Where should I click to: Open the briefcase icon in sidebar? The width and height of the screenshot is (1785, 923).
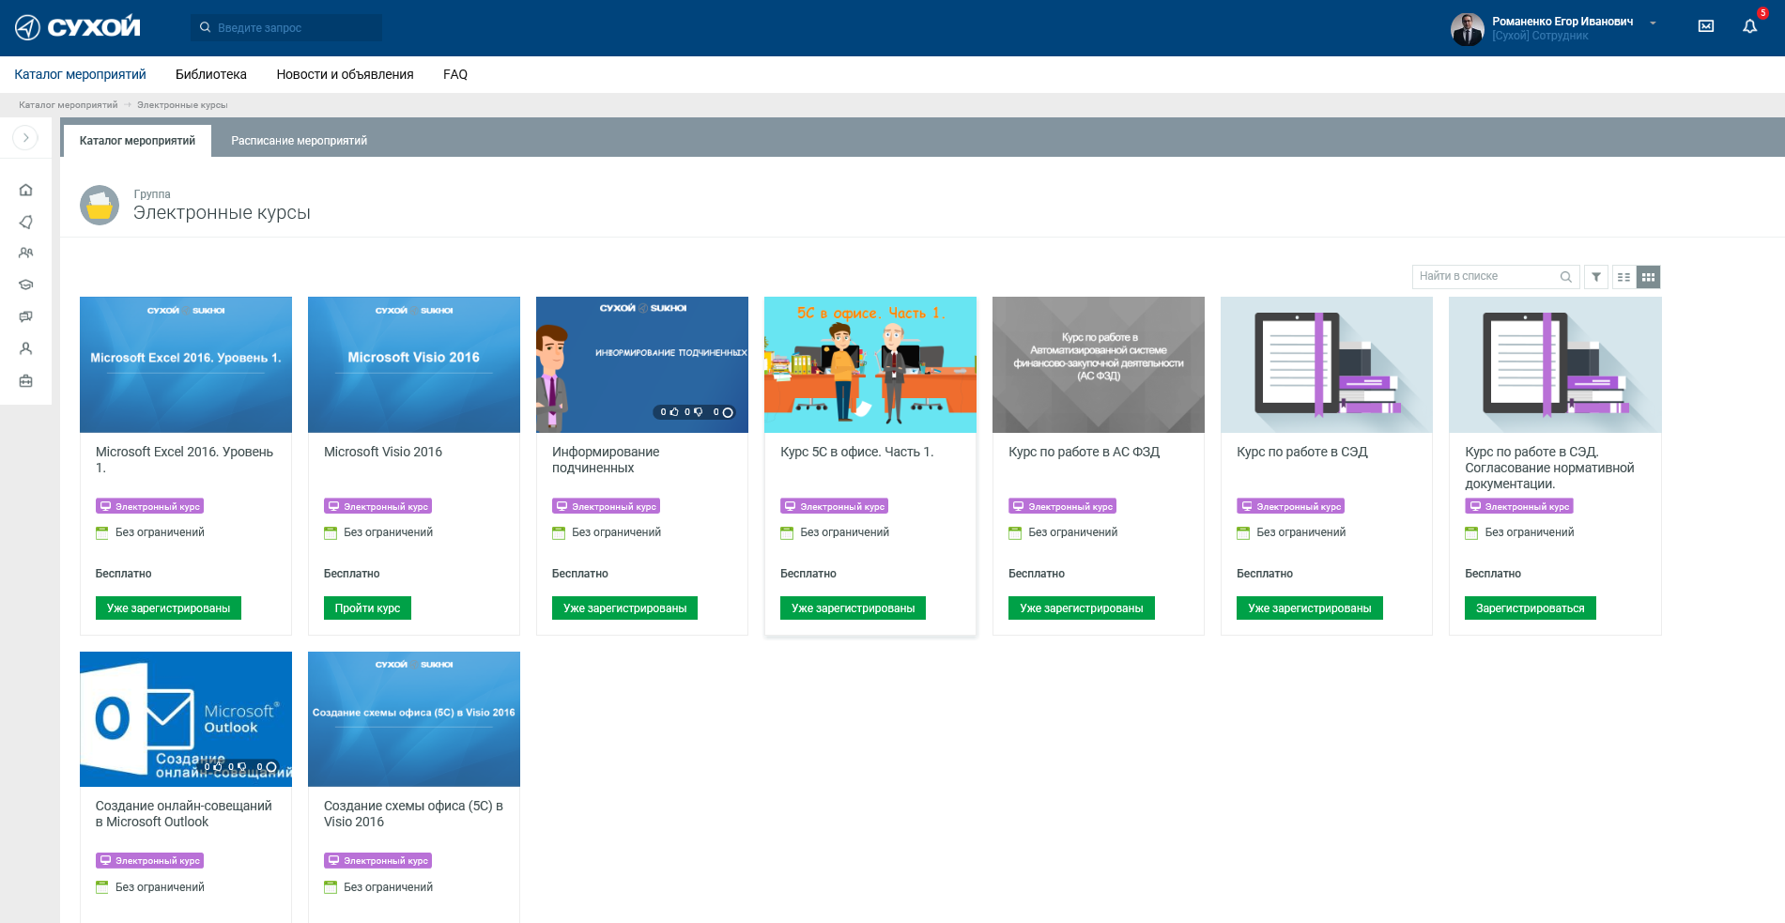pos(25,381)
